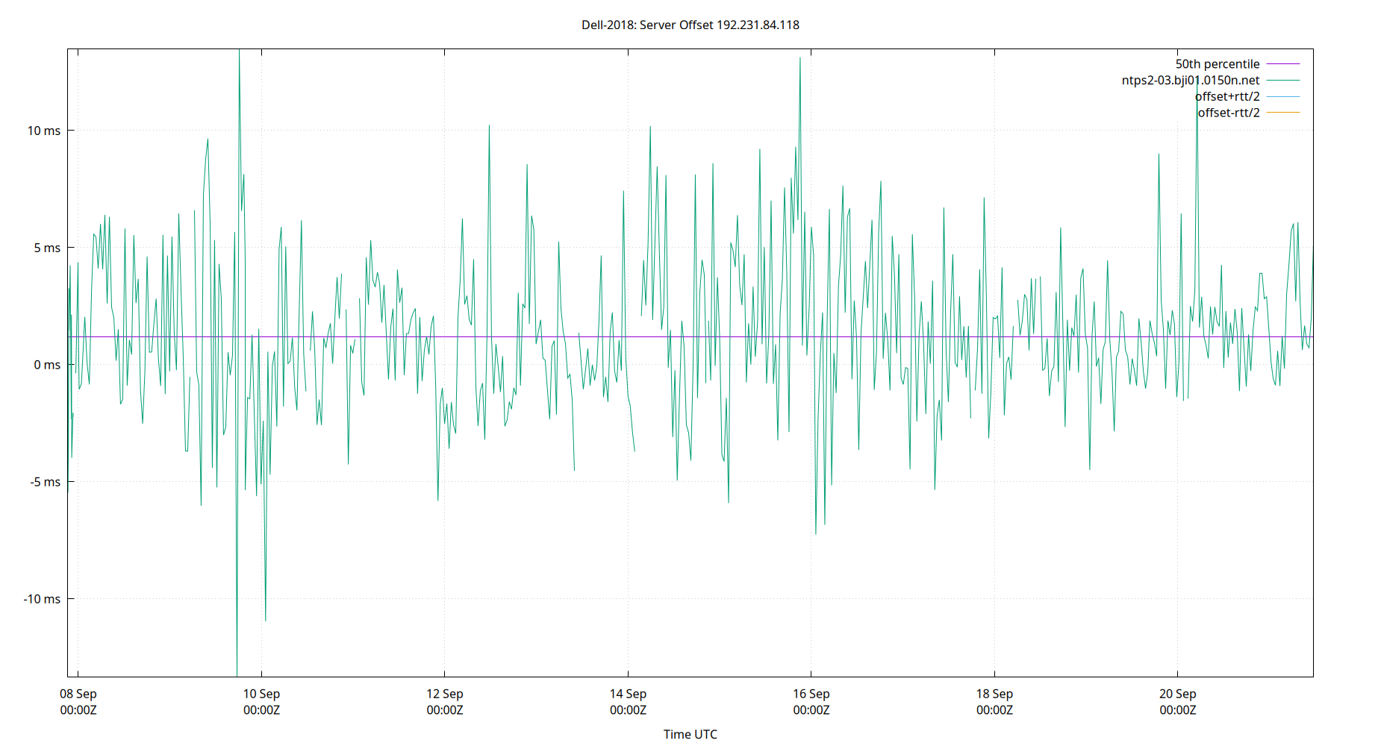Select the '50th percentile' legend label
The width and height of the screenshot is (1381, 746).
1218,64
